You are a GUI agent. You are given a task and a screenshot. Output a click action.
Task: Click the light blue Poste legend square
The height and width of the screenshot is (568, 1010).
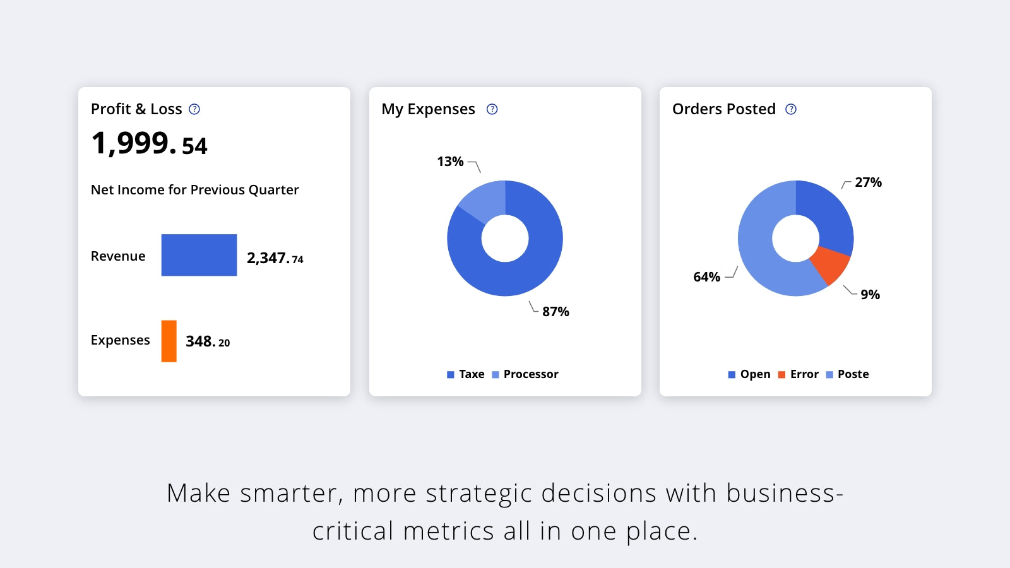pyautogui.click(x=829, y=375)
